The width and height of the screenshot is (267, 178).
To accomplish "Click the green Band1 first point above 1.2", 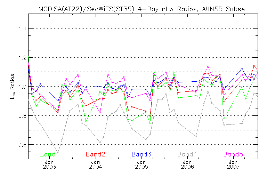I will 29,57.
